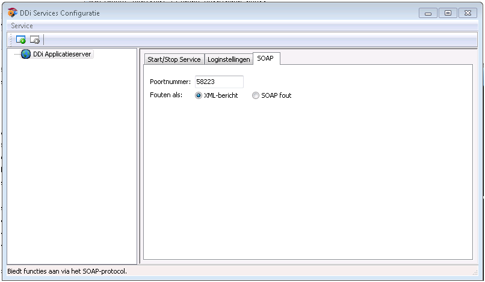Click the Fouten als label
Image resolution: width=485 pixels, height=282 pixels.
pos(166,95)
